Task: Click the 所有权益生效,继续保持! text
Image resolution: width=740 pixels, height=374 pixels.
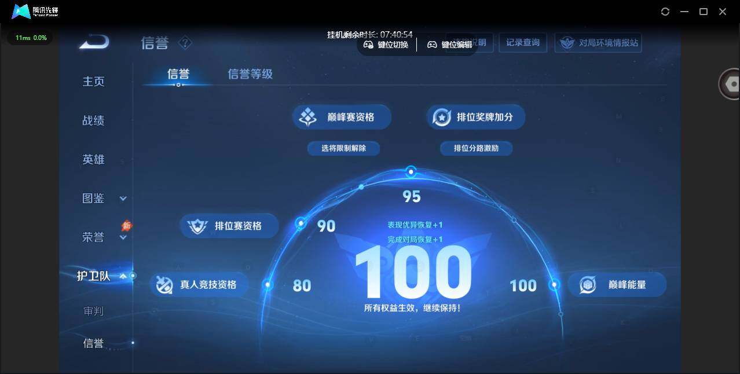Action: (412, 308)
